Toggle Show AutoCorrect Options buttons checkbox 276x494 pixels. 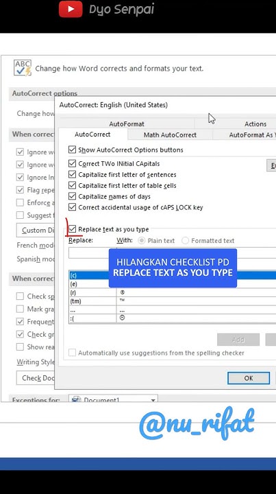pos(73,150)
